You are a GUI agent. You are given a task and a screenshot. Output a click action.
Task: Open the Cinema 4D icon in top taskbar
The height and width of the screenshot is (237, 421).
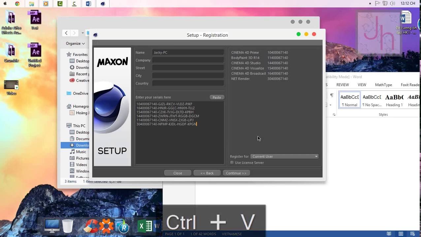(x=103, y=4)
